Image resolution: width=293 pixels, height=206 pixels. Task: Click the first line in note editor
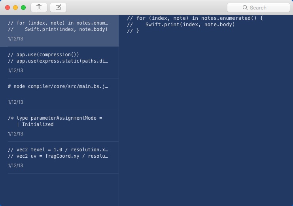195,18
